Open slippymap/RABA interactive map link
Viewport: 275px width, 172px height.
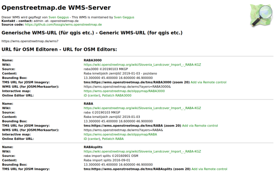(120, 134)
